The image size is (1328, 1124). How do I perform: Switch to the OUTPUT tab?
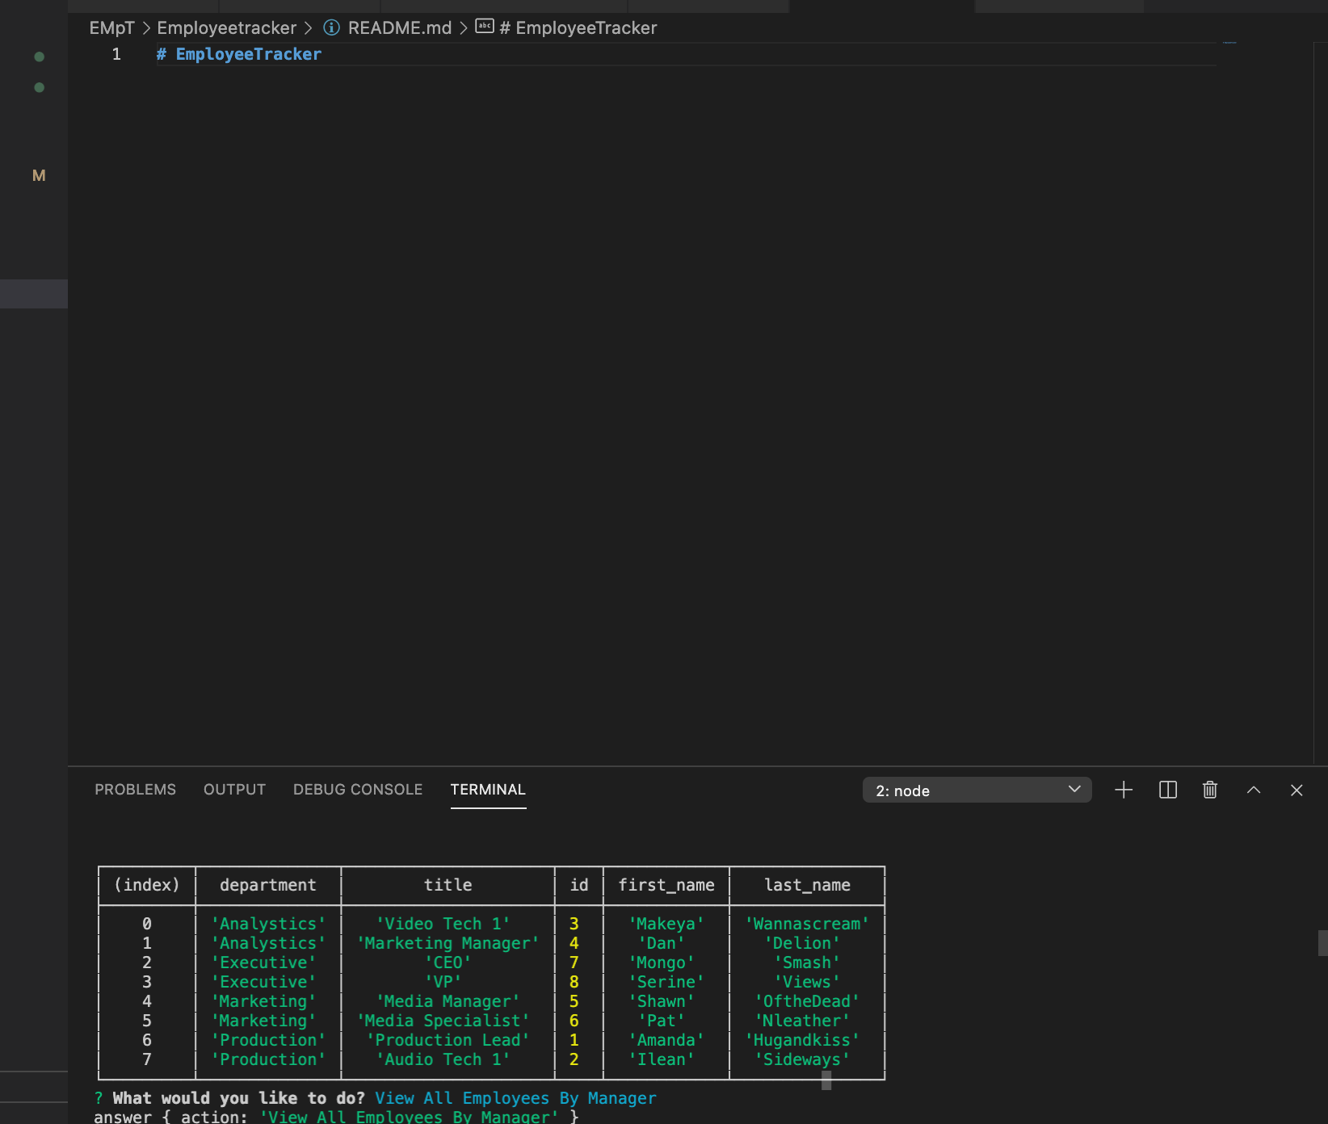[234, 789]
